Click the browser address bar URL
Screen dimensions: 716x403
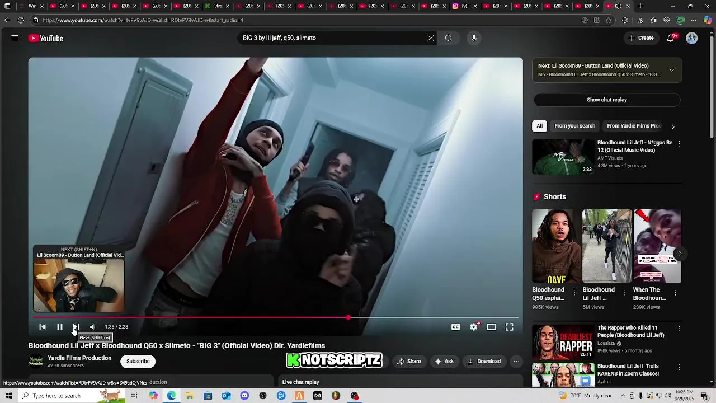coord(143,20)
